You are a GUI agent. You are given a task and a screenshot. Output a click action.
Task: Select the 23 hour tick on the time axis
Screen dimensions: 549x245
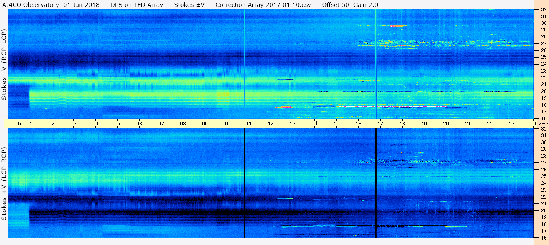512,124
